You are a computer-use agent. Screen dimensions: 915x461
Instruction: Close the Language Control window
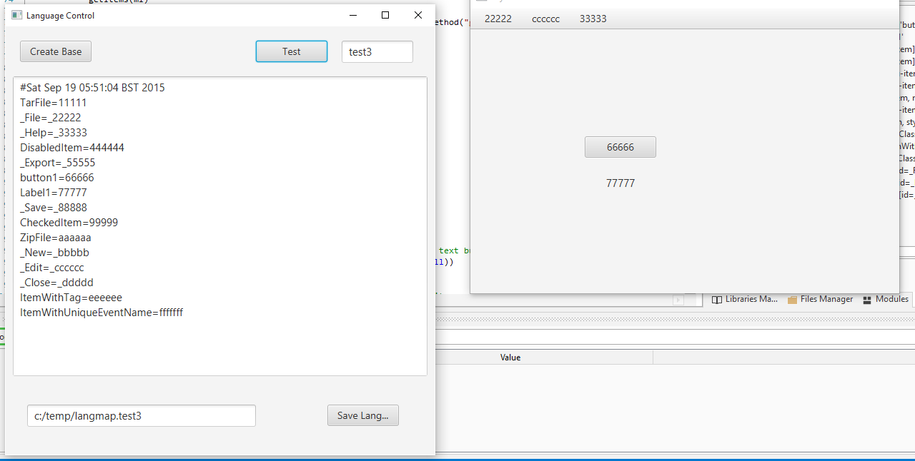pos(418,15)
